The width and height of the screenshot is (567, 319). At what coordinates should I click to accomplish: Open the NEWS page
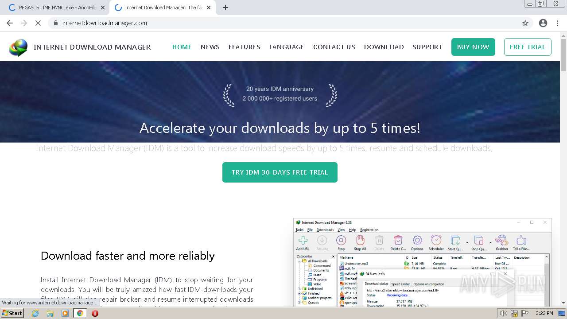[210, 47]
